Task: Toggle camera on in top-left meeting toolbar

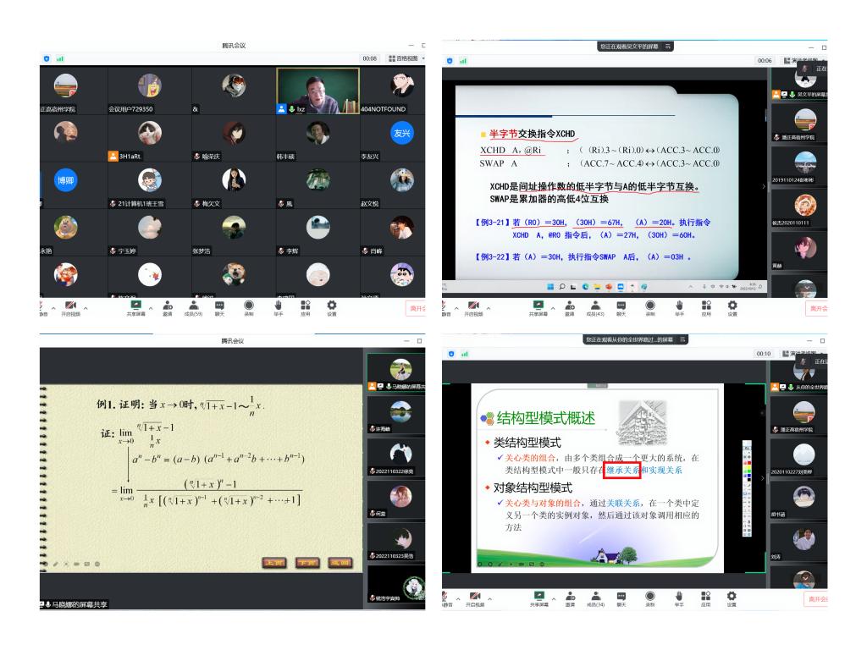Action: [70, 305]
